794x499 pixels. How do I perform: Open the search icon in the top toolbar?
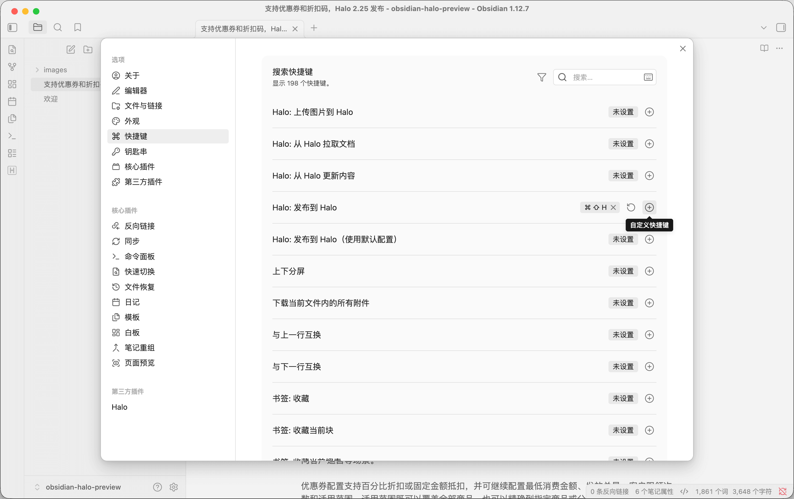click(x=58, y=28)
